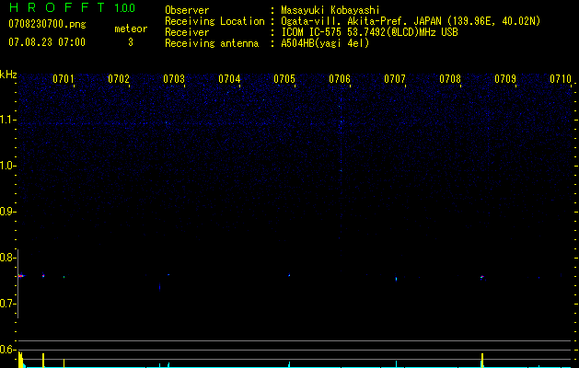The height and width of the screenshot is (368, 579).
Task: Click the 1.0 kHz axis label
Action: pyautogui.click(x=8, y=166)
